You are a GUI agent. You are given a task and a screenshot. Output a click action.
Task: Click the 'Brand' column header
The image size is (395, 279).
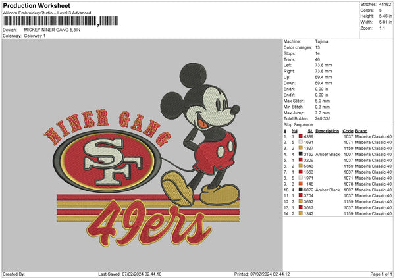click(361, 131)
